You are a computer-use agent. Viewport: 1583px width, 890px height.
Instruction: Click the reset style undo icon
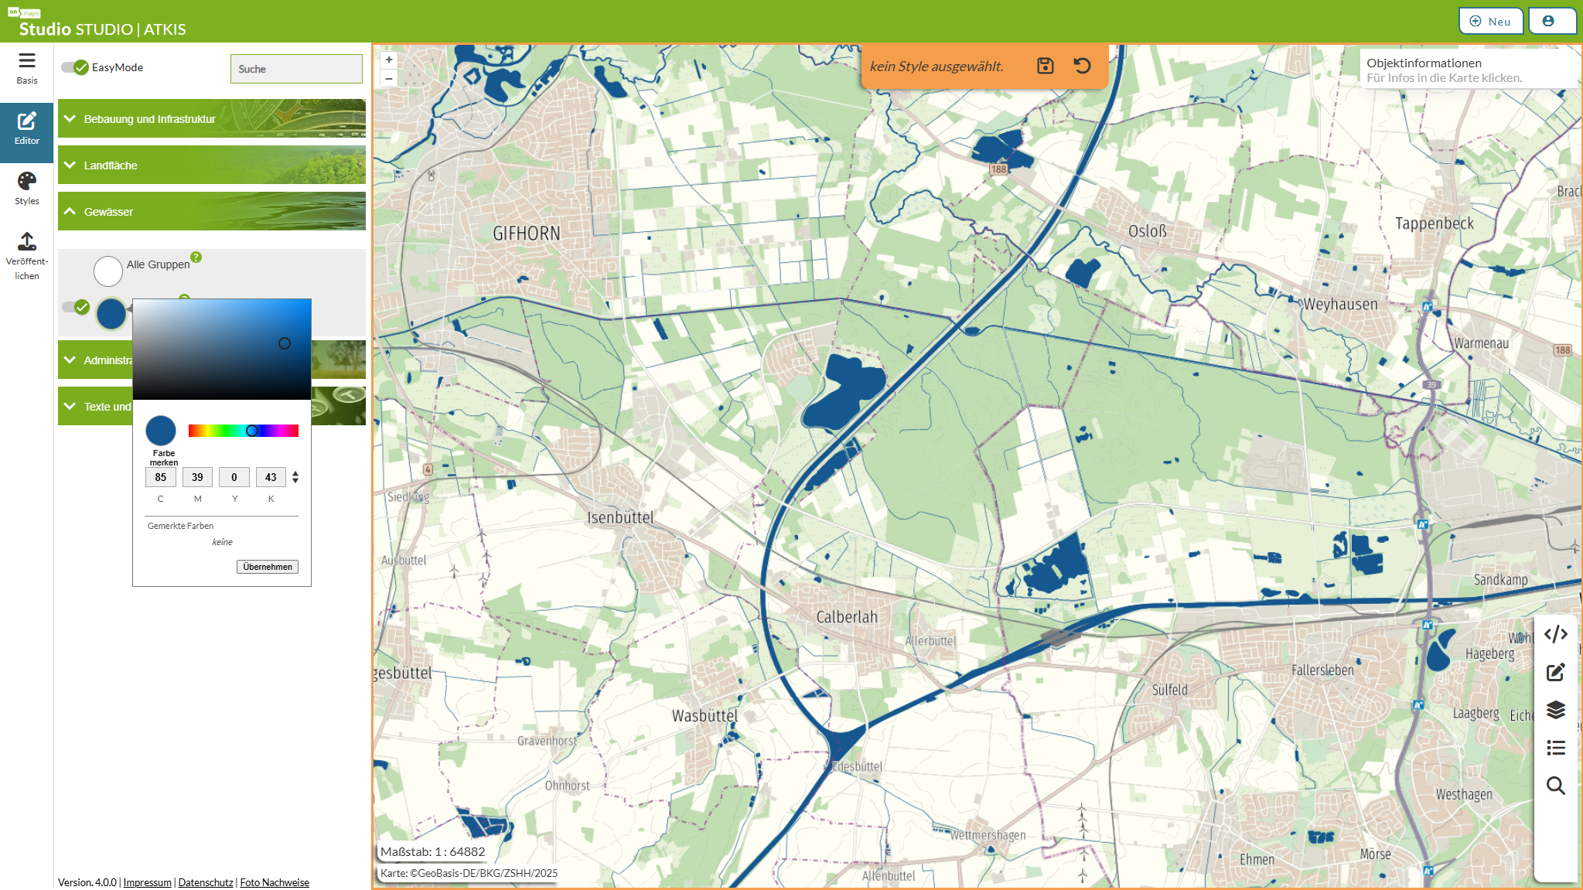[x=1082, y=66]
